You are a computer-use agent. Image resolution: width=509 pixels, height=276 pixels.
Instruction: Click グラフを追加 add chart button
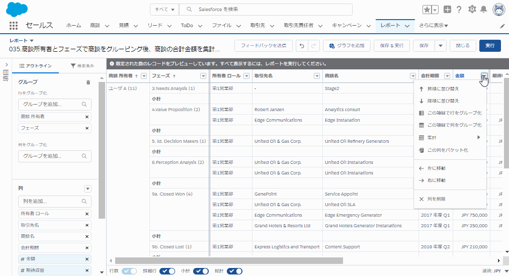(347, 46)
